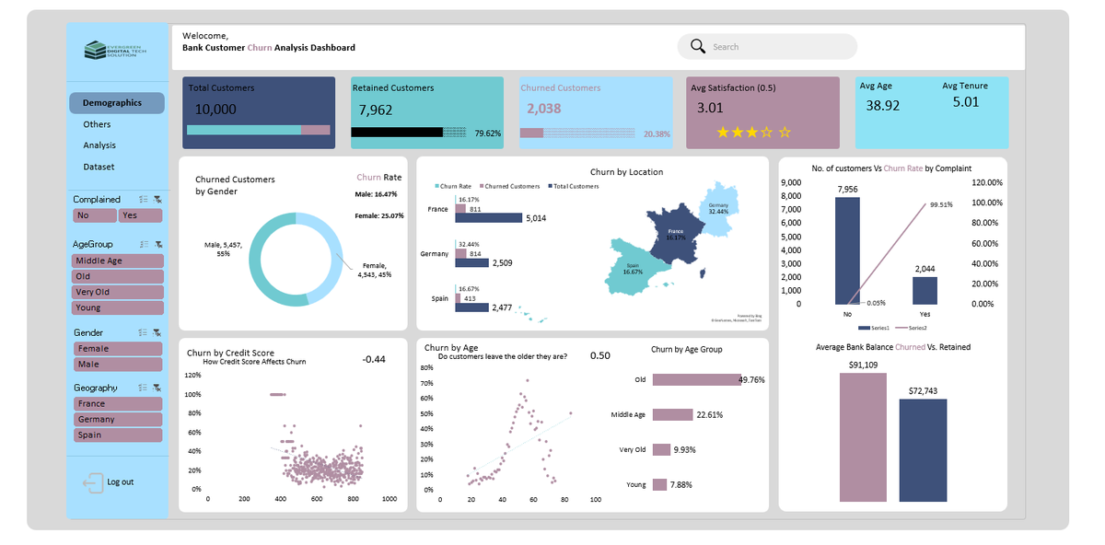The height and width of the screenshot is (545, 1105).
Task: Clear filter on the Geography slicer
Action: (157, 388)
